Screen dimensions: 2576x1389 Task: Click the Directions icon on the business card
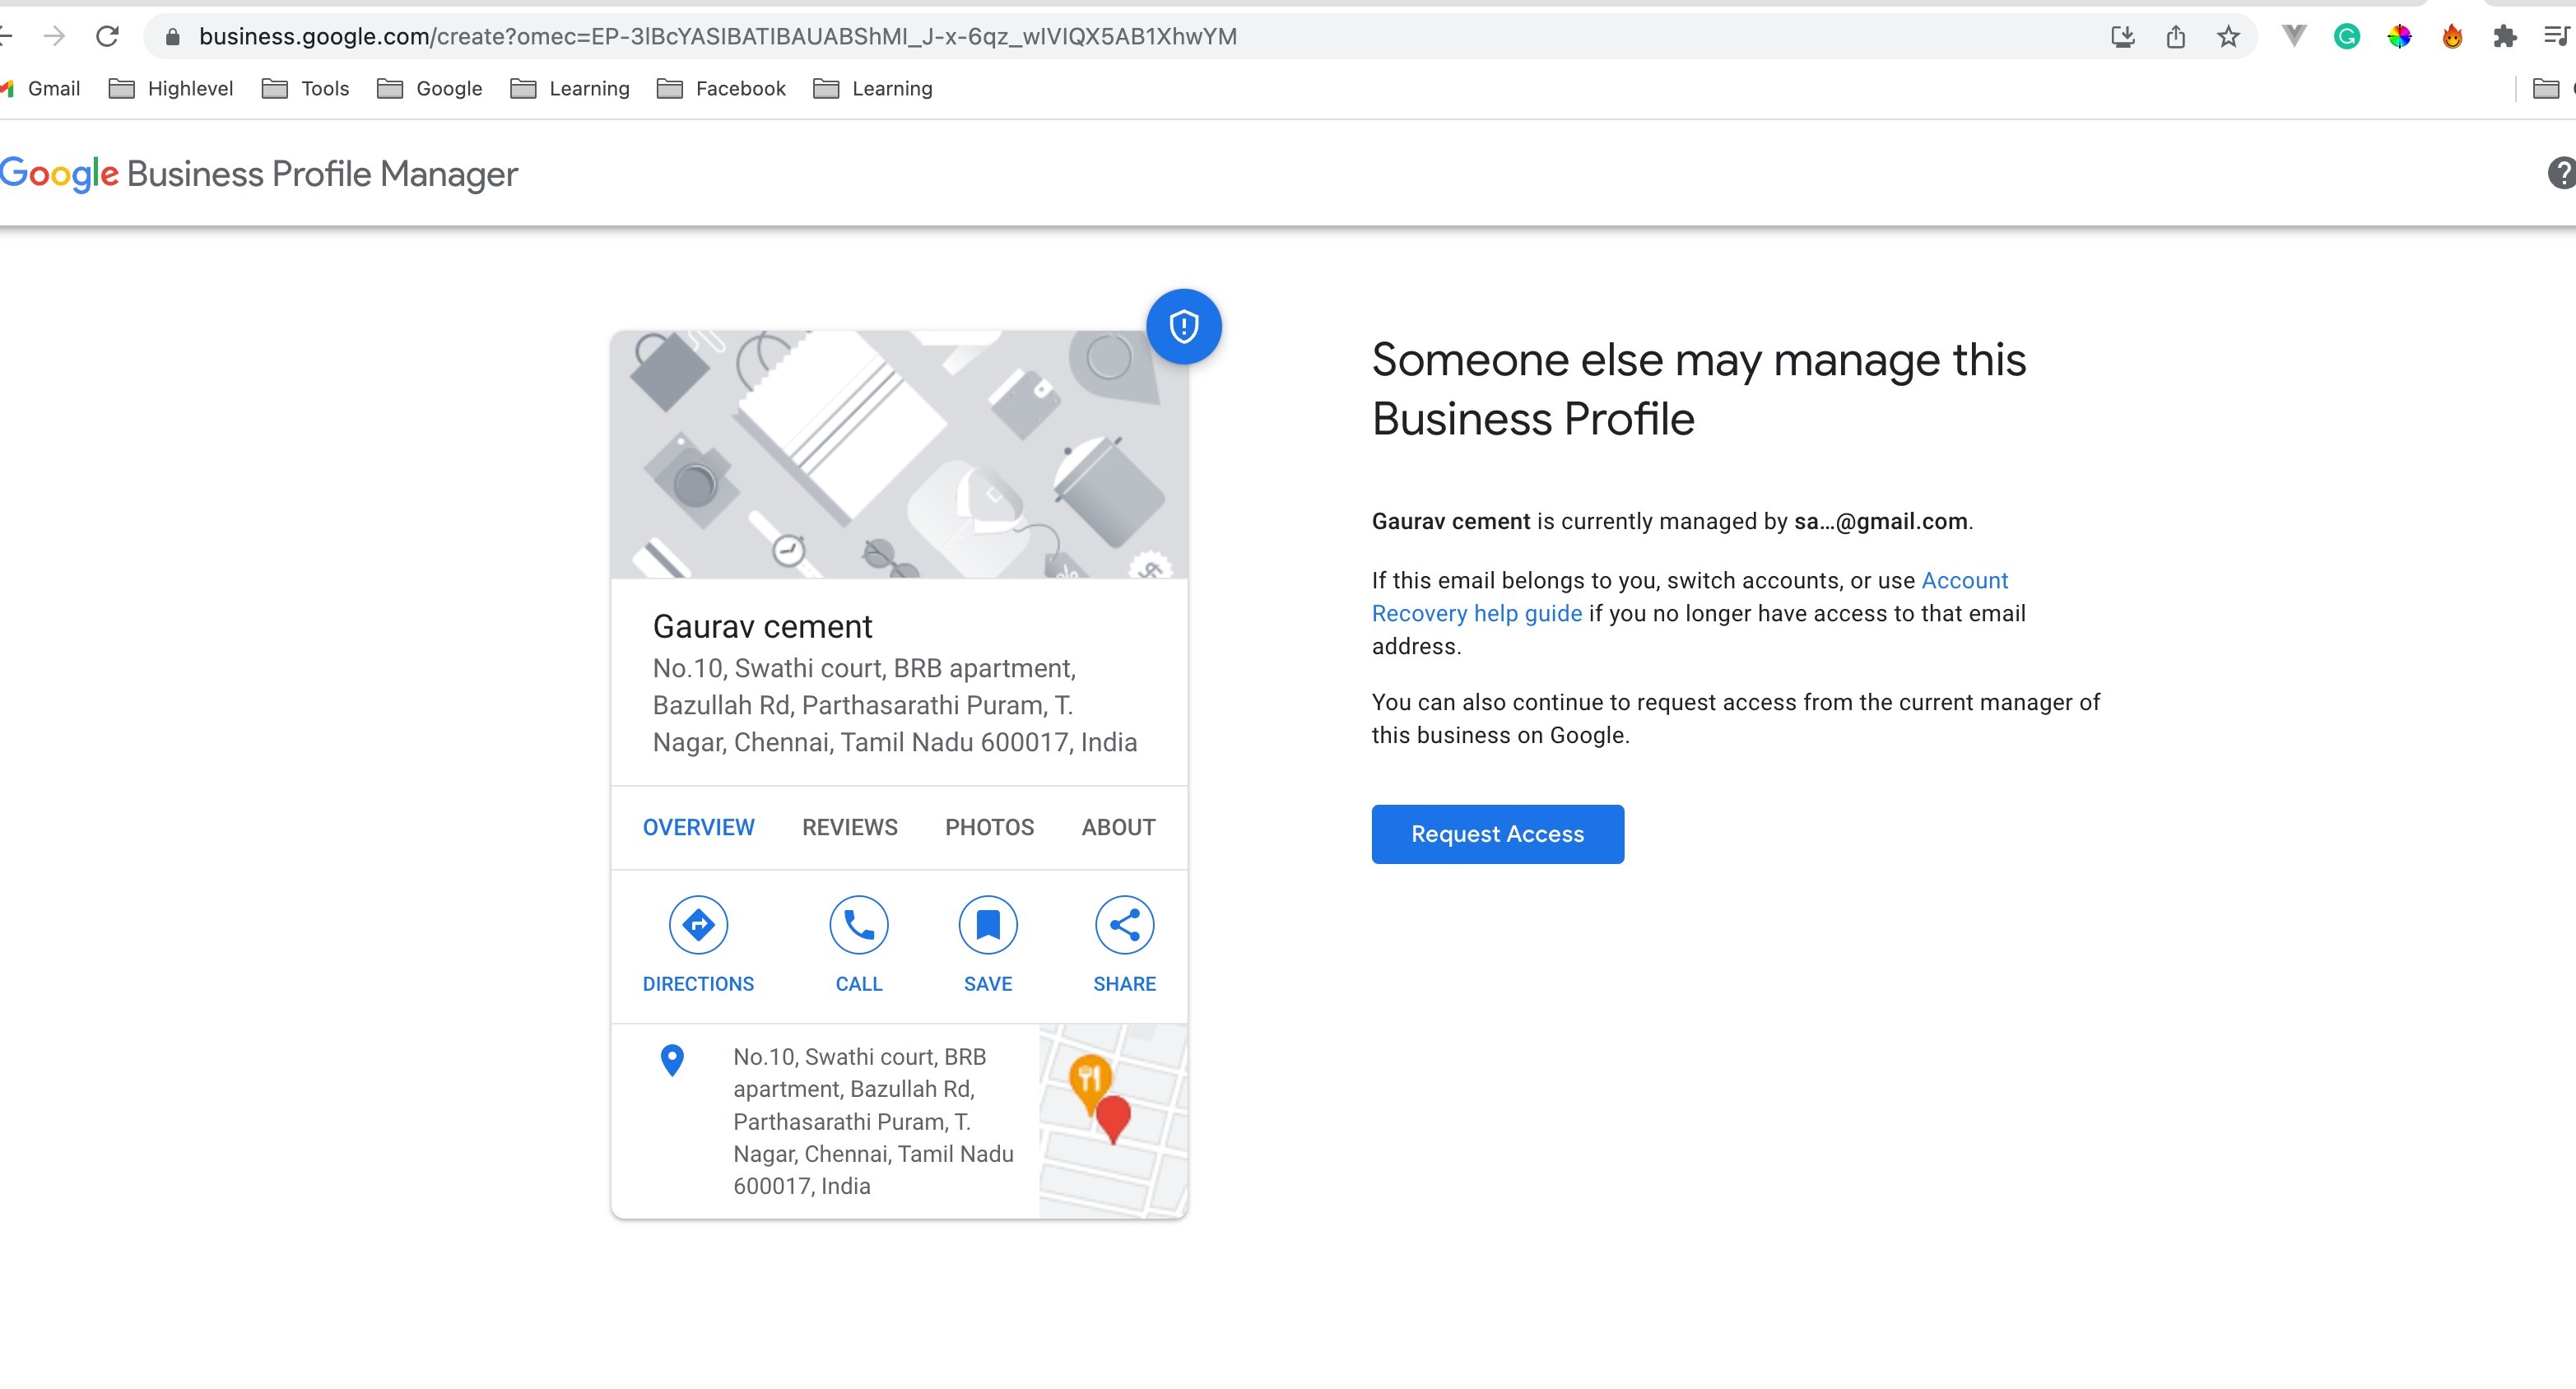[x=698, y=924]
